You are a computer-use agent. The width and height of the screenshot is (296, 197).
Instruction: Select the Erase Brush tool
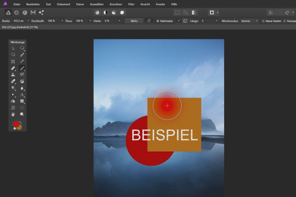[x=13, y=81]
